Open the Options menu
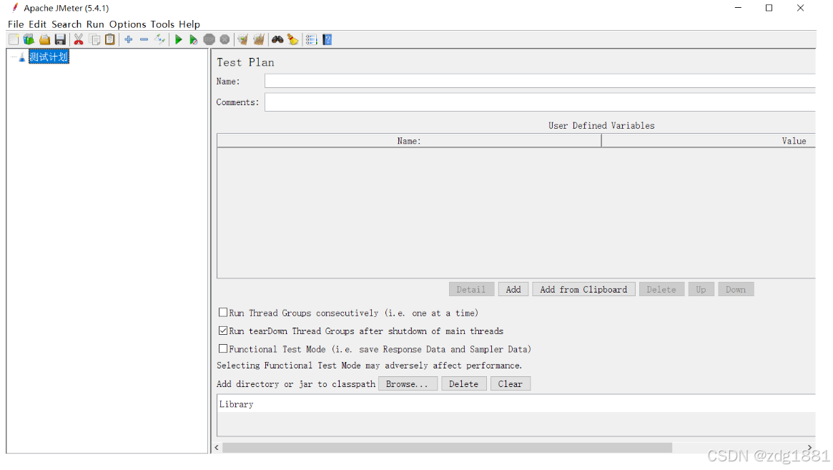 coord(127,24)
